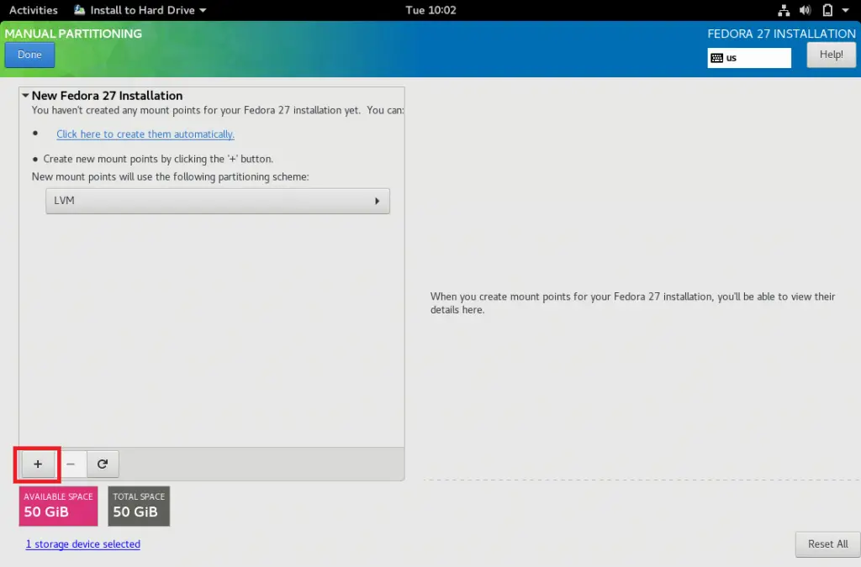Open the Help! button
This screenshot has height=567, width=861.
click(831, 55)
